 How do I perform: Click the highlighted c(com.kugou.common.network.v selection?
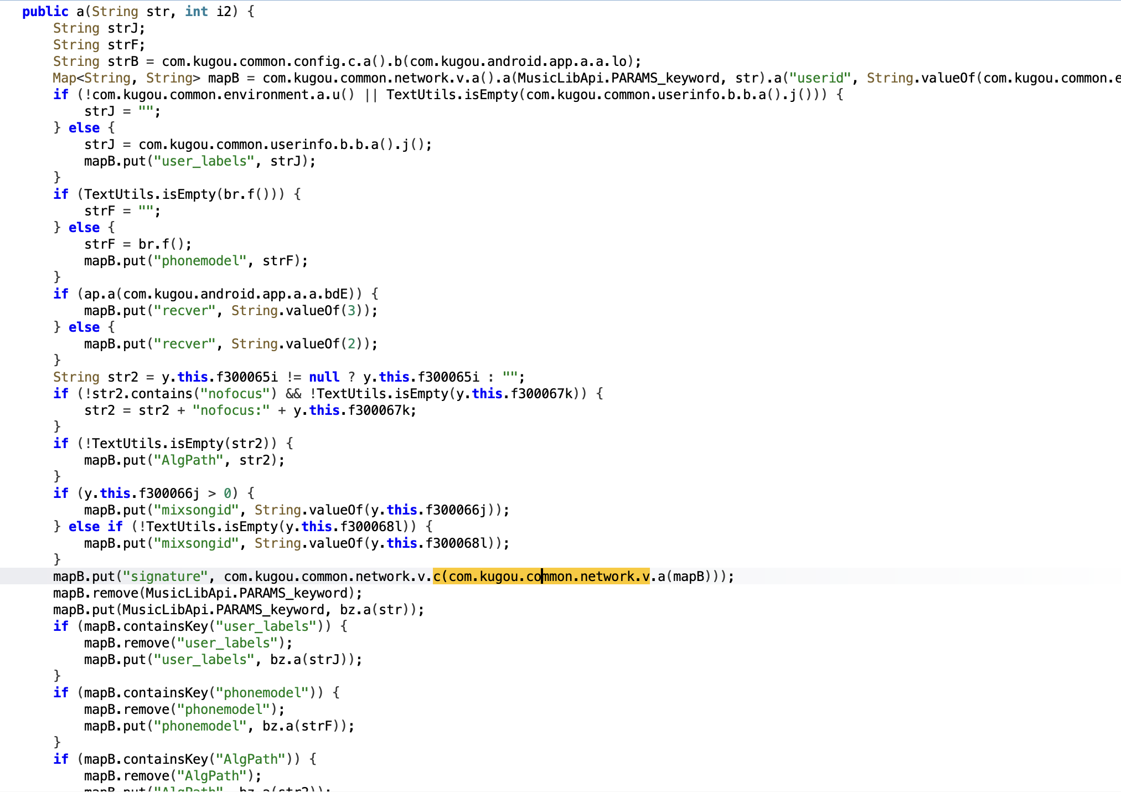540,577
